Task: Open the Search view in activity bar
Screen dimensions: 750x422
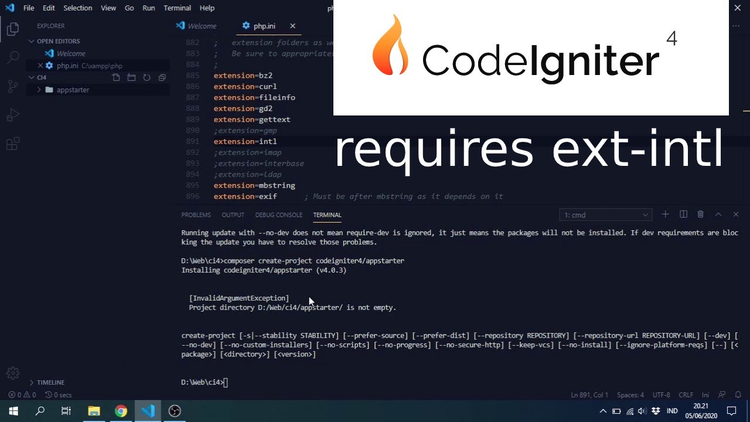Action: click(x=13, y=57)
